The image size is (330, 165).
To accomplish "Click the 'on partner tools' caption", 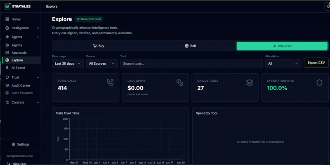I will (137, 94).
